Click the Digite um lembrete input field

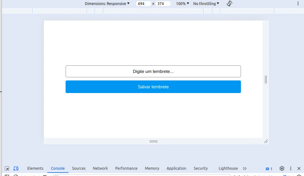pos(153,71)
